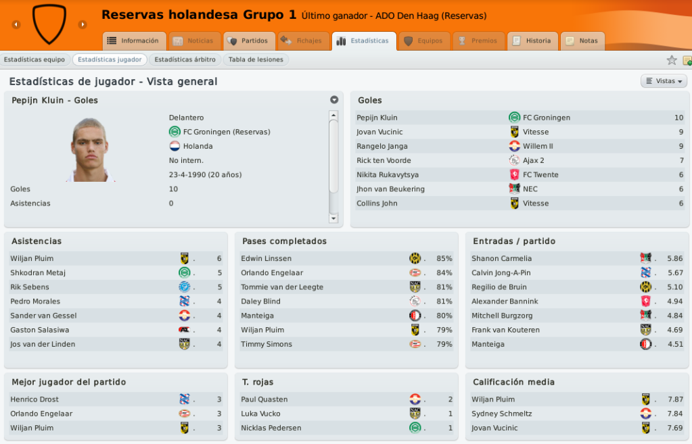Click the competition shield logo

point(49,24)
